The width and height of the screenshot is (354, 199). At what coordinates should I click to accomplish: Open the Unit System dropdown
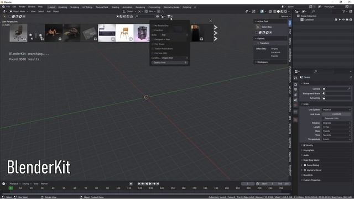[336, 109]
